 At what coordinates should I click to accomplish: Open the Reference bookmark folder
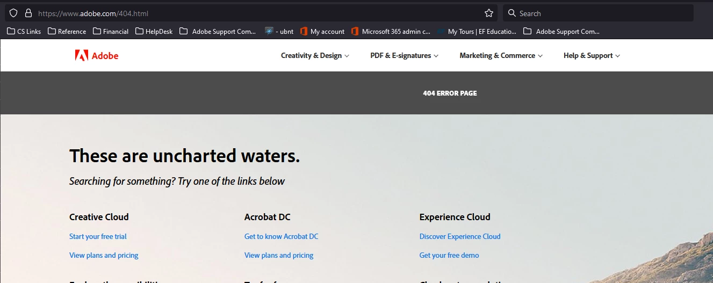pos(67,31)
